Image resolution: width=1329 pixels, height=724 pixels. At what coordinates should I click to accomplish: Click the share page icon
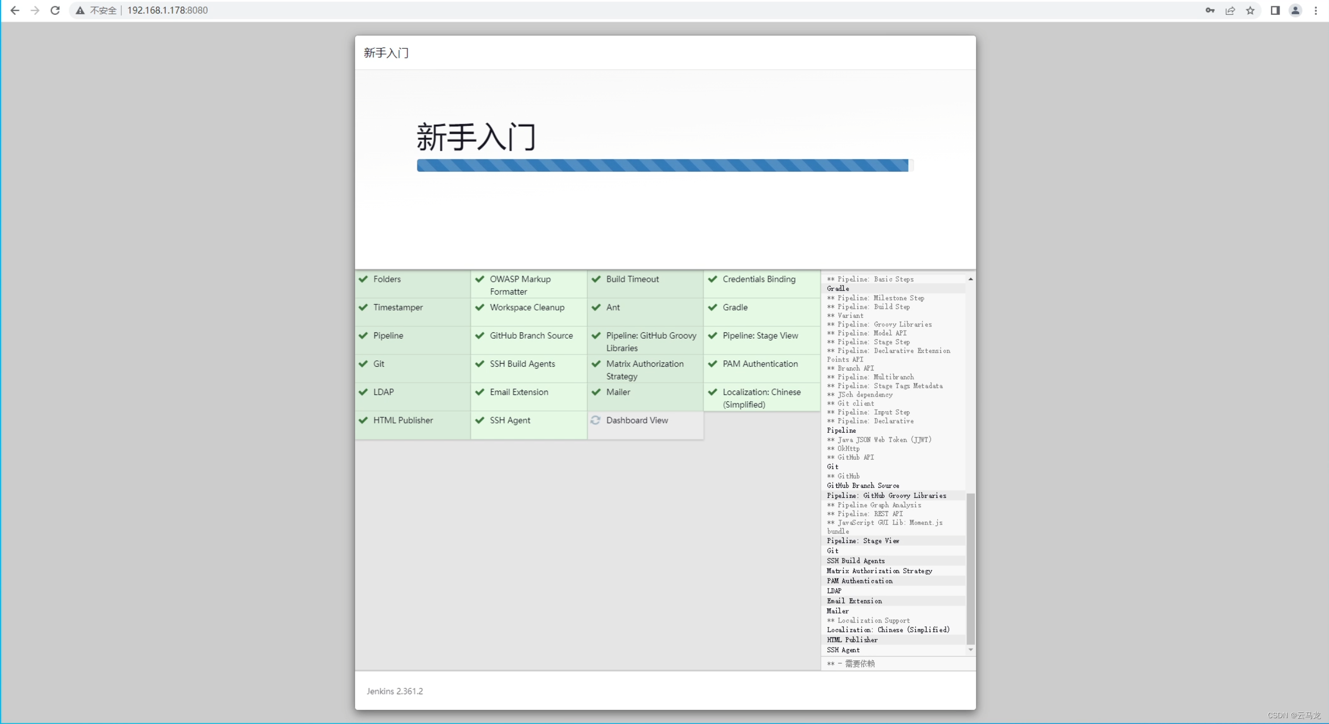(1230, 10)
